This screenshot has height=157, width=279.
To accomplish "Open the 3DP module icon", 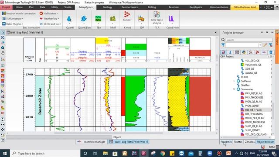I will (141, 19).
